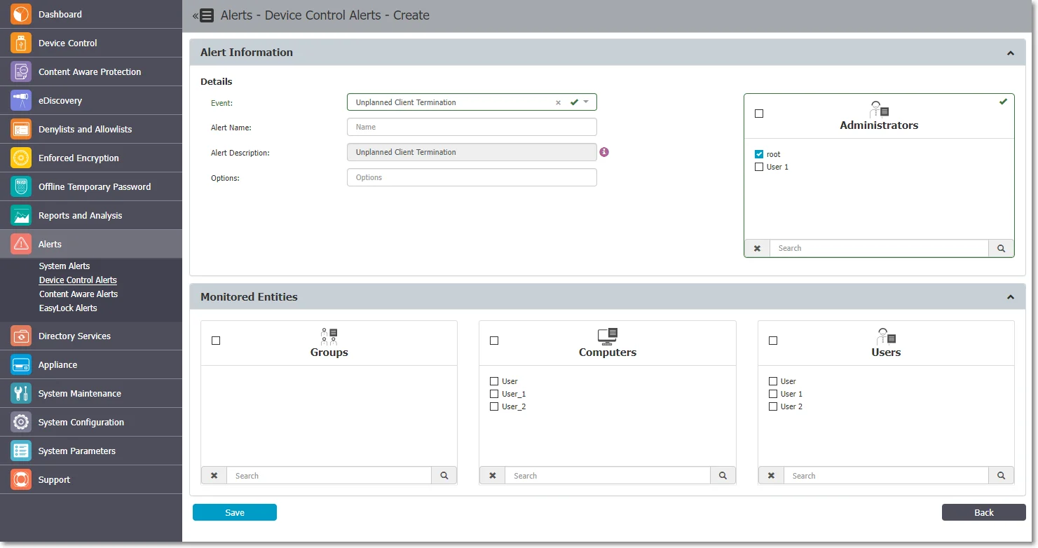Clear the Users search with x
This screenshot has width=1038, height=548.
[x=771, y=475]
